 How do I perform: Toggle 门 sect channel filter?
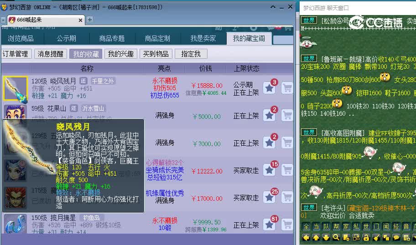point(376,226)
